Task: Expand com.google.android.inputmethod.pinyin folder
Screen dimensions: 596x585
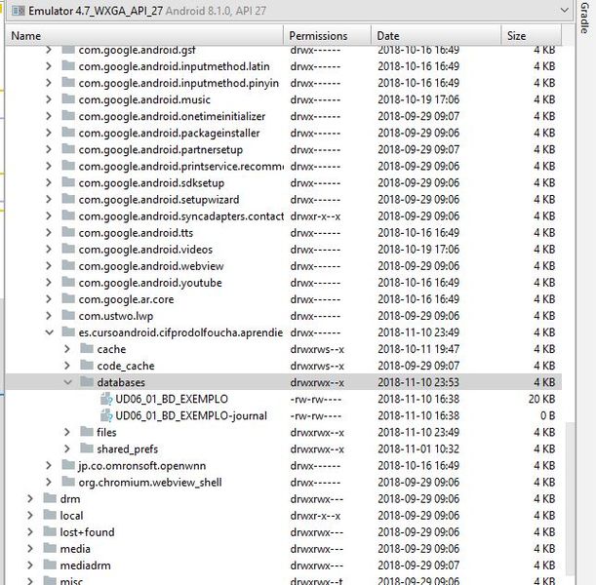Action: 48,83
